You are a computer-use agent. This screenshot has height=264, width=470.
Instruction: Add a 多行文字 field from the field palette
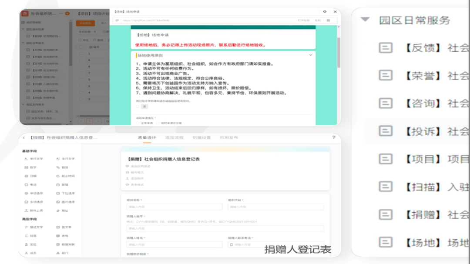66,159
